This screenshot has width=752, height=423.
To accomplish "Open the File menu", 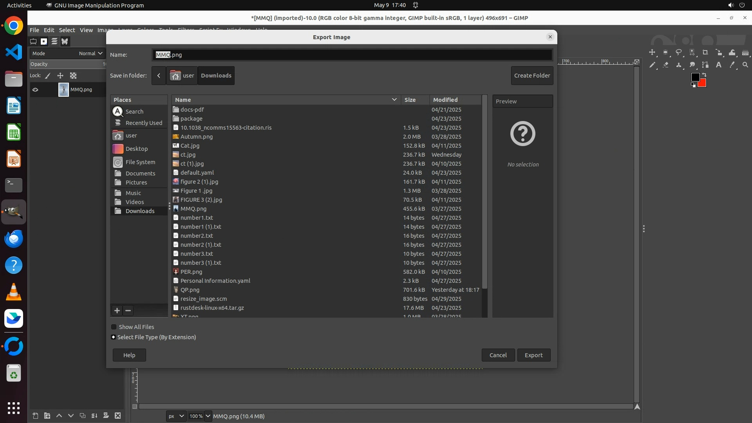I will pyautogui.click(x=34, y=30).
